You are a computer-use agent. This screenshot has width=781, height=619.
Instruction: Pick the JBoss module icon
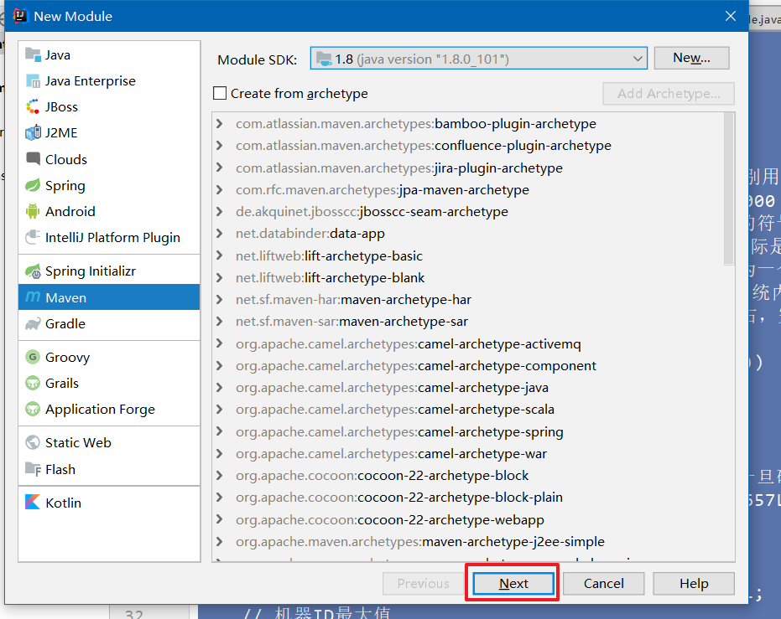[33, 107]
